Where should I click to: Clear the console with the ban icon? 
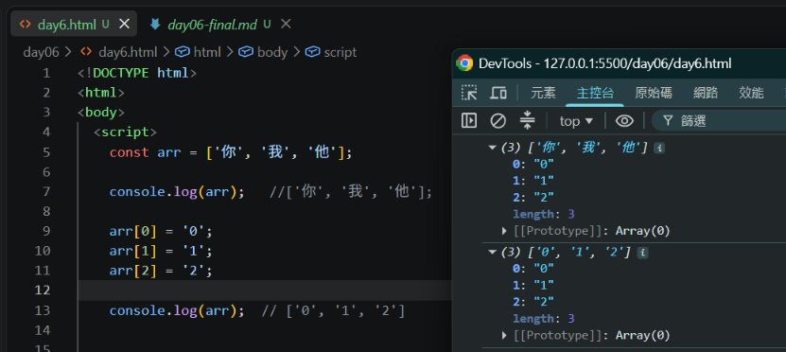[x=498, y=121]
